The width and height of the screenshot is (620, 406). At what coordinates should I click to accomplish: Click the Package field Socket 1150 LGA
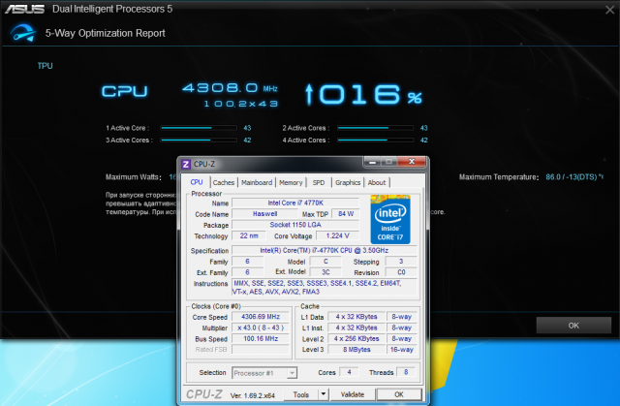295,225
